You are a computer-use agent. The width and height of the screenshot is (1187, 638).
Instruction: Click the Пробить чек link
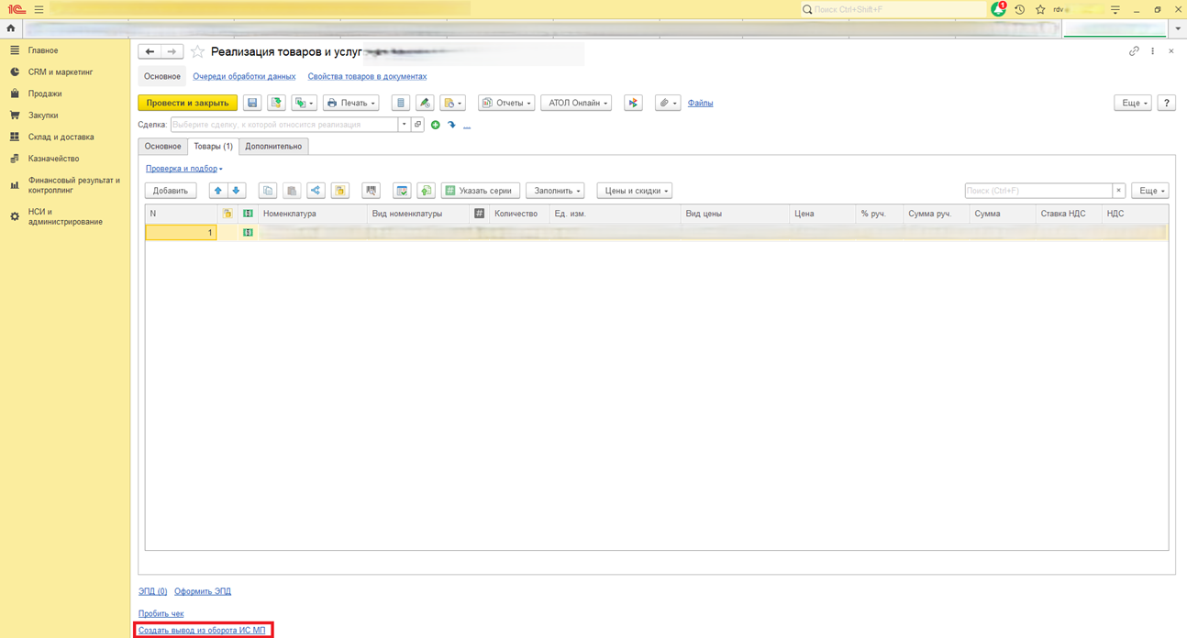(161, 614)
